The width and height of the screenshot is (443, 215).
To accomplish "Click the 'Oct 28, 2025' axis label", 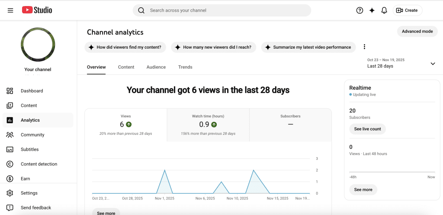I will (132, 198).
